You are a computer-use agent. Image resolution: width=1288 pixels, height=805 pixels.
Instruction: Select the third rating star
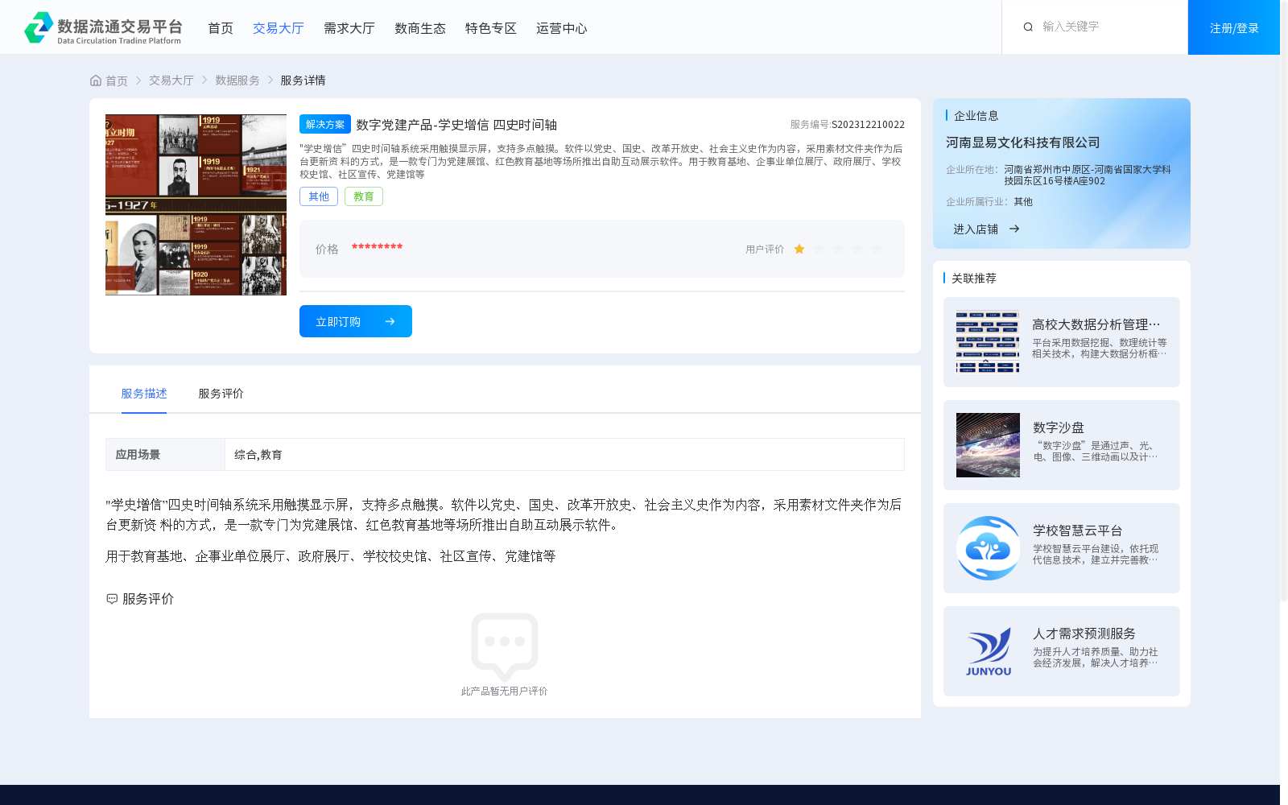[x=838, y=250]
